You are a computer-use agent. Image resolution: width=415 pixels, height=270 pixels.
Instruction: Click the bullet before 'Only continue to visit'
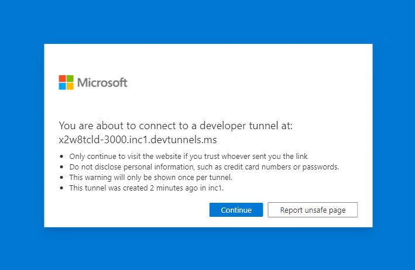pyautogui.click(x=62, y=157)
